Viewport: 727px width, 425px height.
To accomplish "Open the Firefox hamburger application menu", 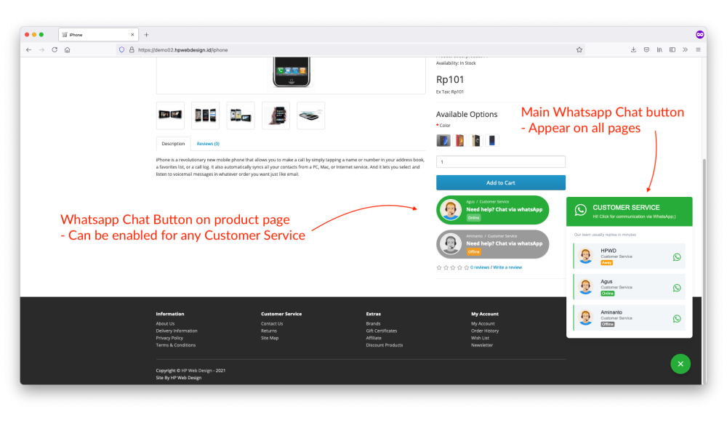I will pos(698,50).
